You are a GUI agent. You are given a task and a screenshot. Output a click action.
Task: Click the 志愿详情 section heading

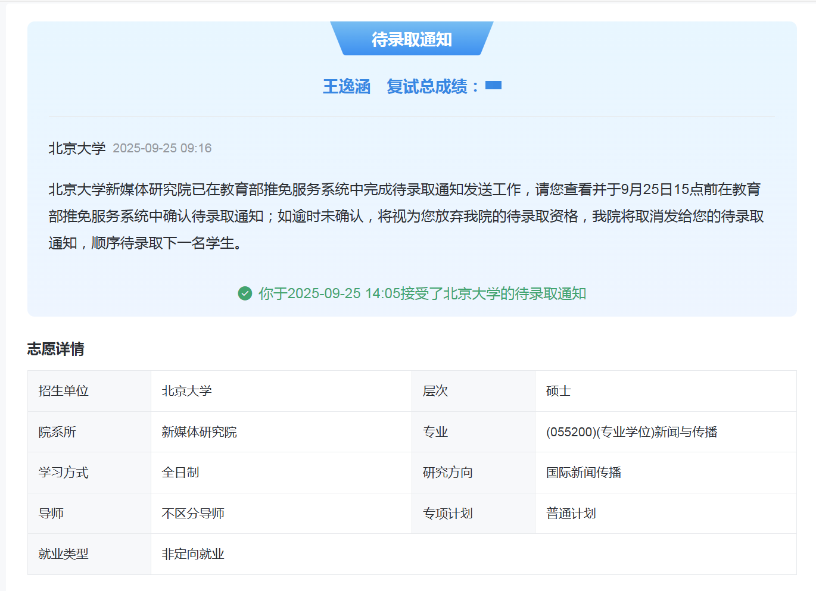click(x=56, y=349)
